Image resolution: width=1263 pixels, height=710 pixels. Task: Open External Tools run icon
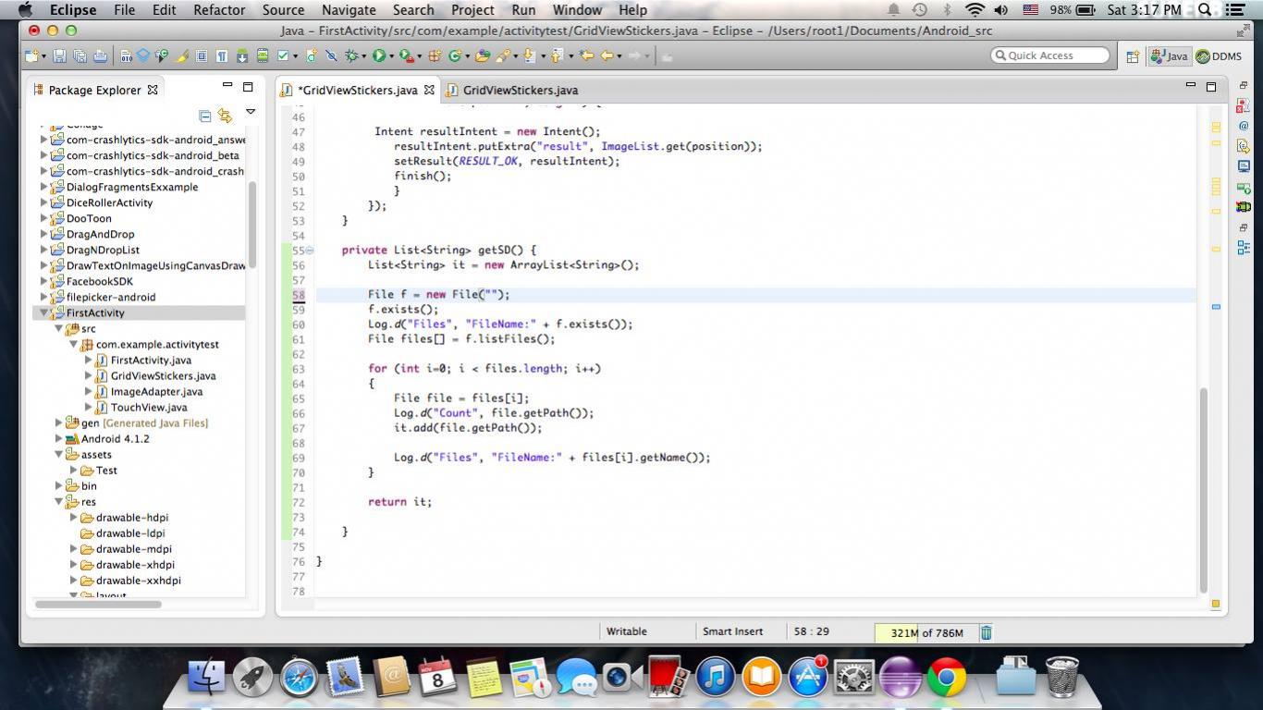pyautogui.click(x=406, y=55)
